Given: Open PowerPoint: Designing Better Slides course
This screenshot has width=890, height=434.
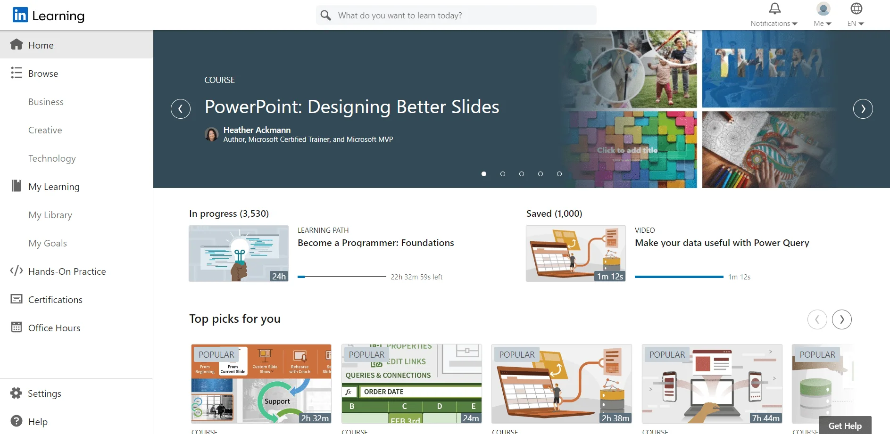Looking at the screenshot, I should point(352,107).
